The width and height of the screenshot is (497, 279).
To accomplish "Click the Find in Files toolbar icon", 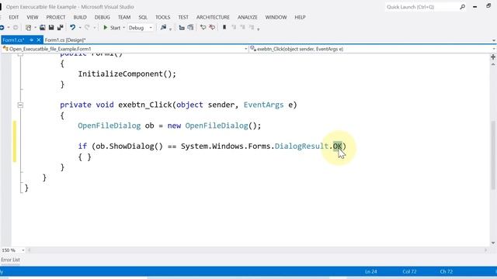I will tap(163, 28).
